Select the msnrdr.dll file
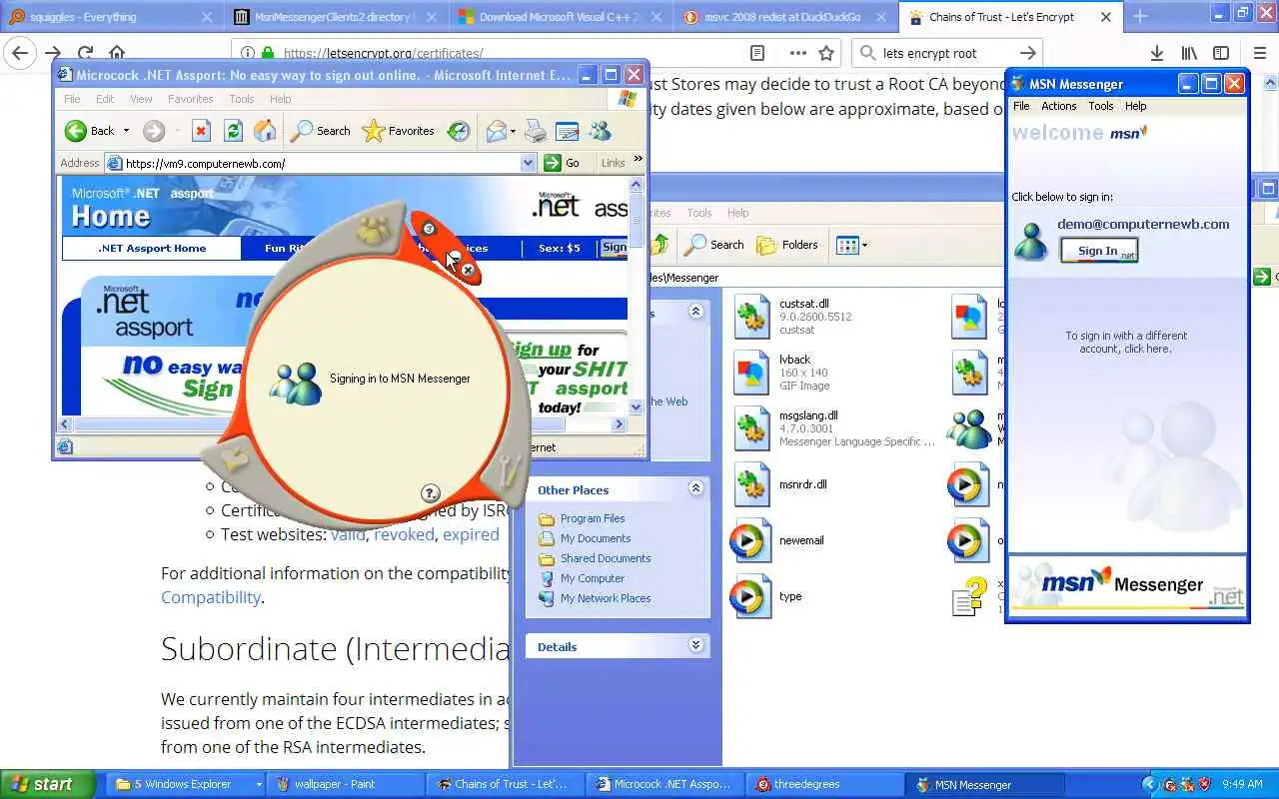Screen dimensions: 1279x799 pos(781,484)
